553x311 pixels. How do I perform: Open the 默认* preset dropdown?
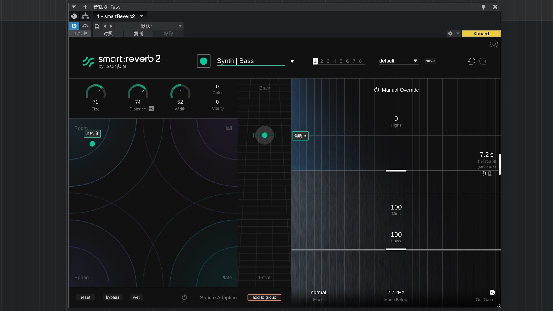click(149, 26)
